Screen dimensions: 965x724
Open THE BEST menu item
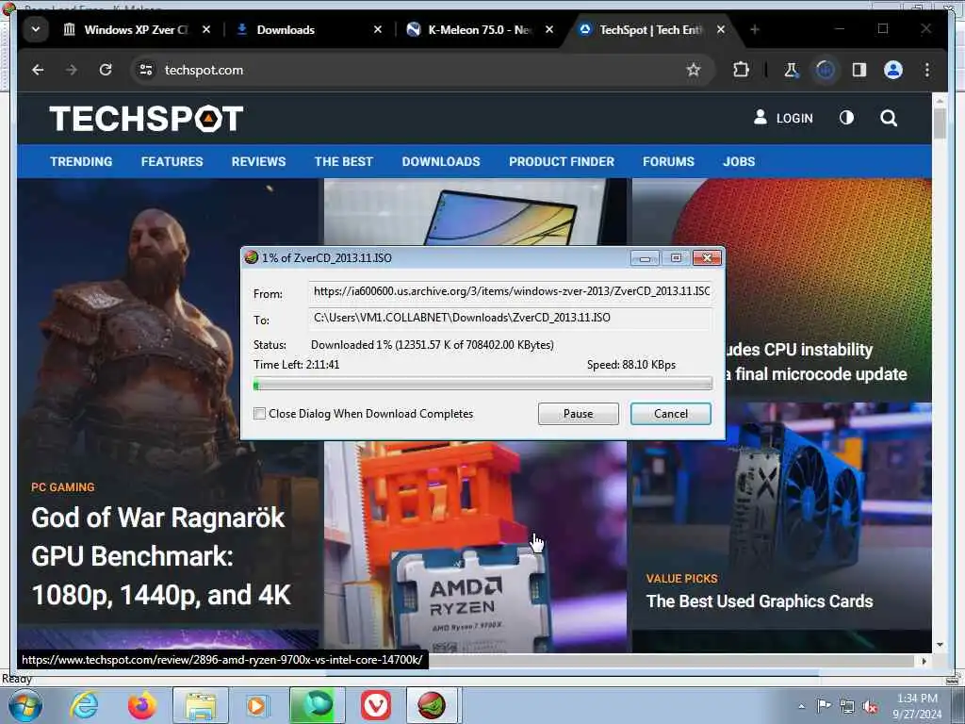click(343, 161)
